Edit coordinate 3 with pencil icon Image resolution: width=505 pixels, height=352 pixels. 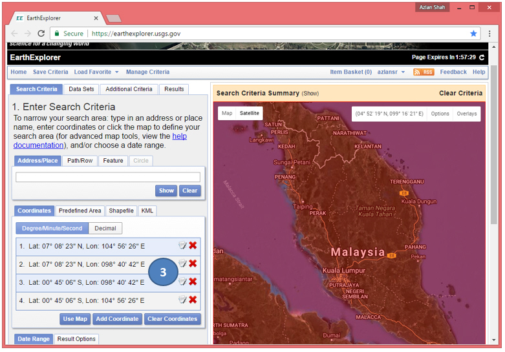point(182,282)
